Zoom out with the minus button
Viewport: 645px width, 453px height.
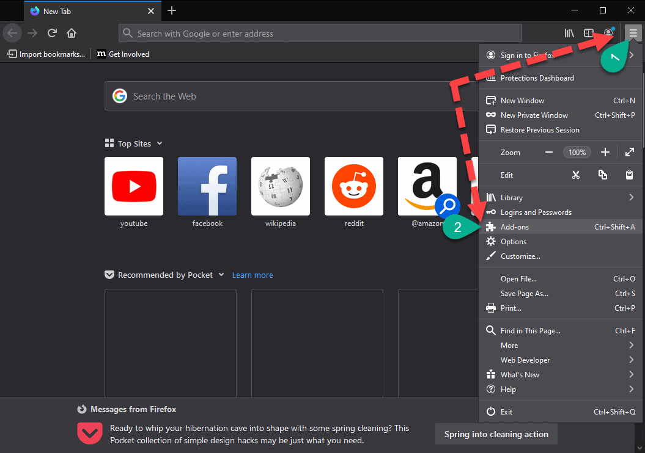[x=549, y=153]
